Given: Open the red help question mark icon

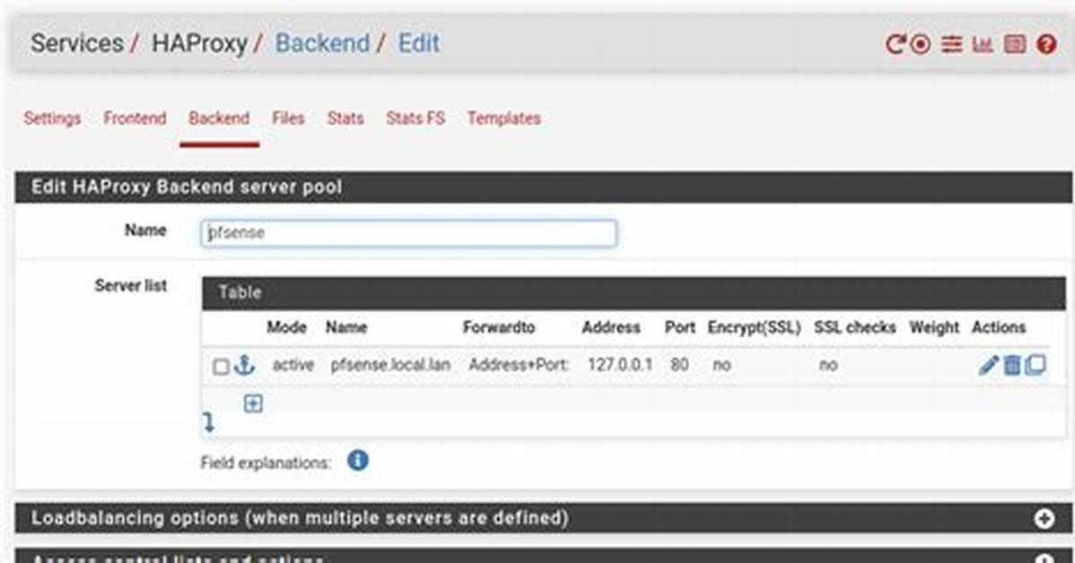Looking at the screenshot, I should pyautogui.click(x=1046, y=45).
